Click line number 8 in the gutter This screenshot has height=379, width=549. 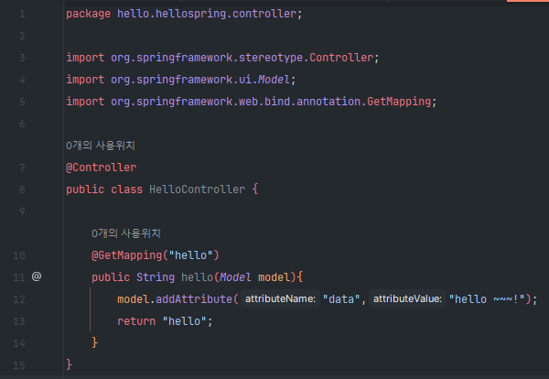pos(22,189)
